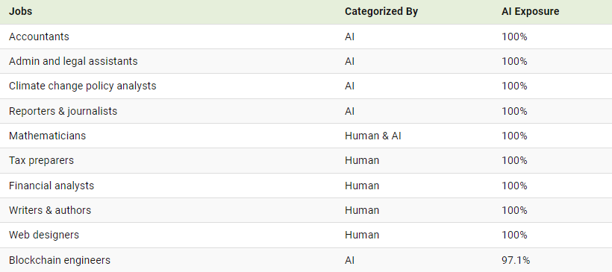Click the Jobs column header
Viewport: 612px width, 272px height.
[x=20, y=12]
